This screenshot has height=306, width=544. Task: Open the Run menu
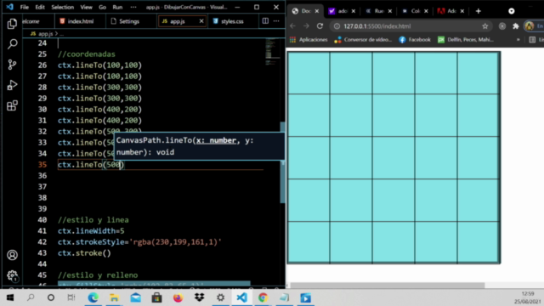(x=117, y=7)
